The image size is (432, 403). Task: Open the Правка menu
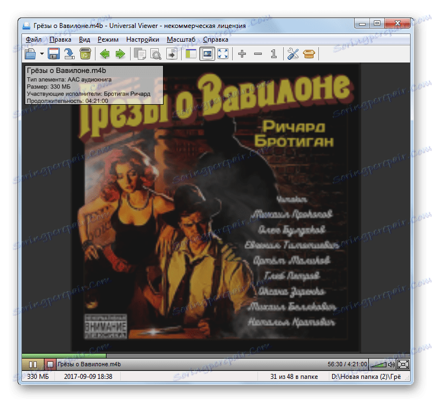60,39
